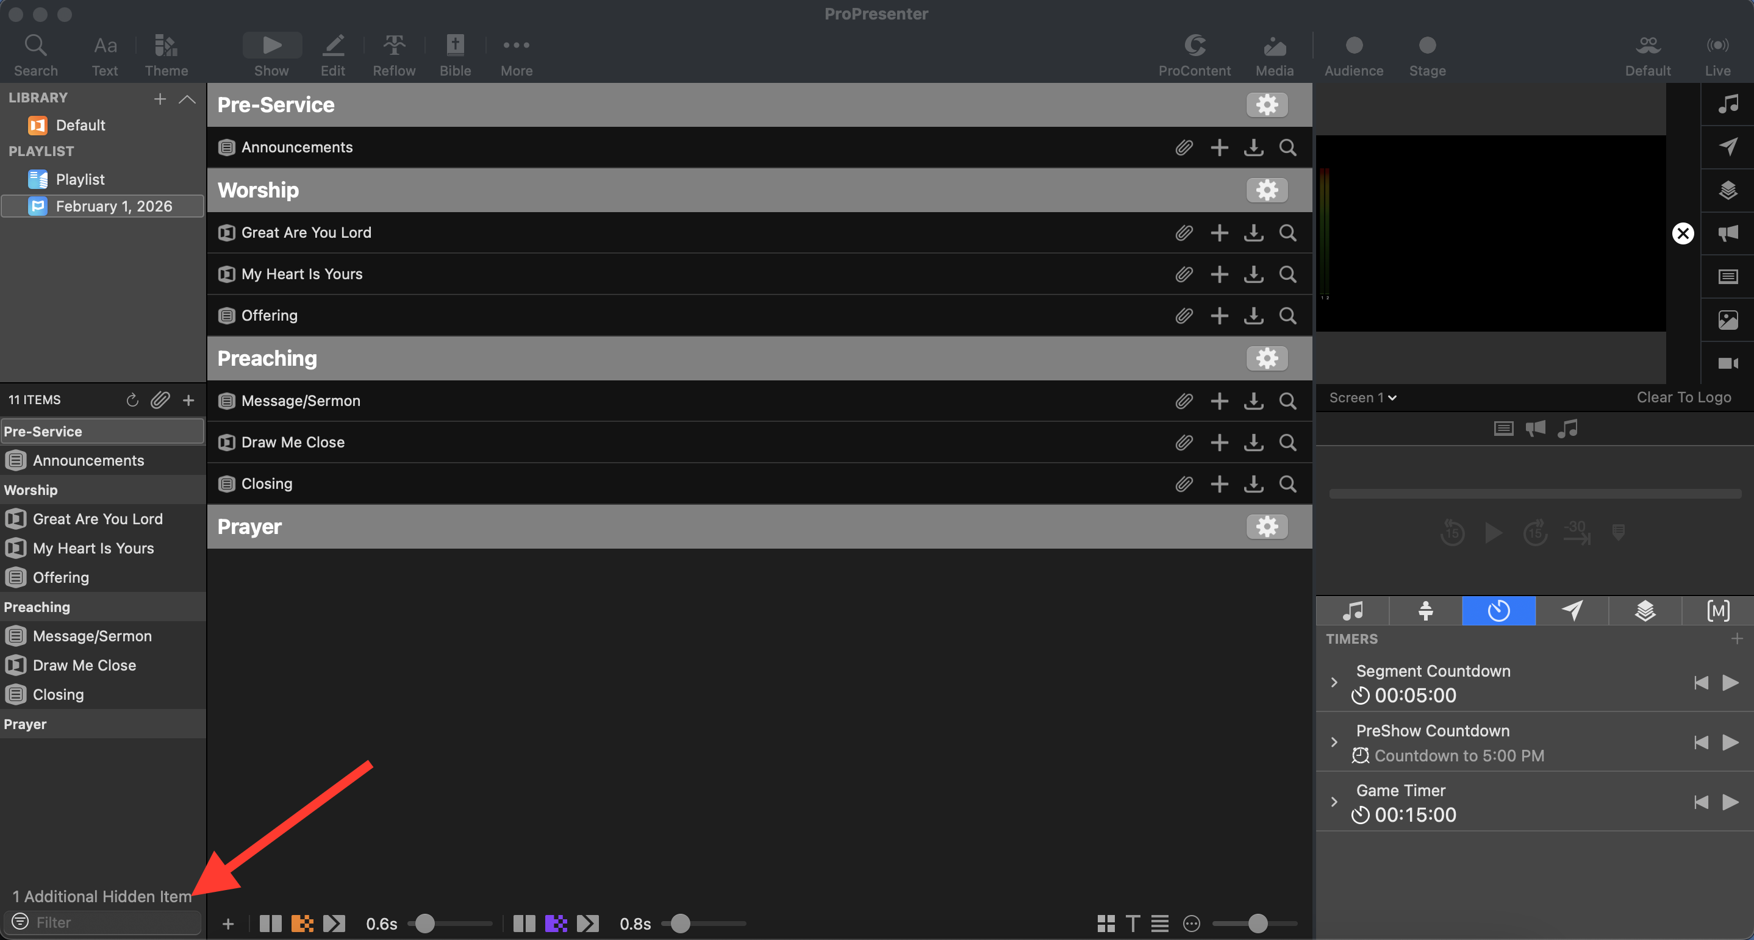Click the download icon on Great Are You Lord row
The image size is (1754, 940).
point(1253,233)
